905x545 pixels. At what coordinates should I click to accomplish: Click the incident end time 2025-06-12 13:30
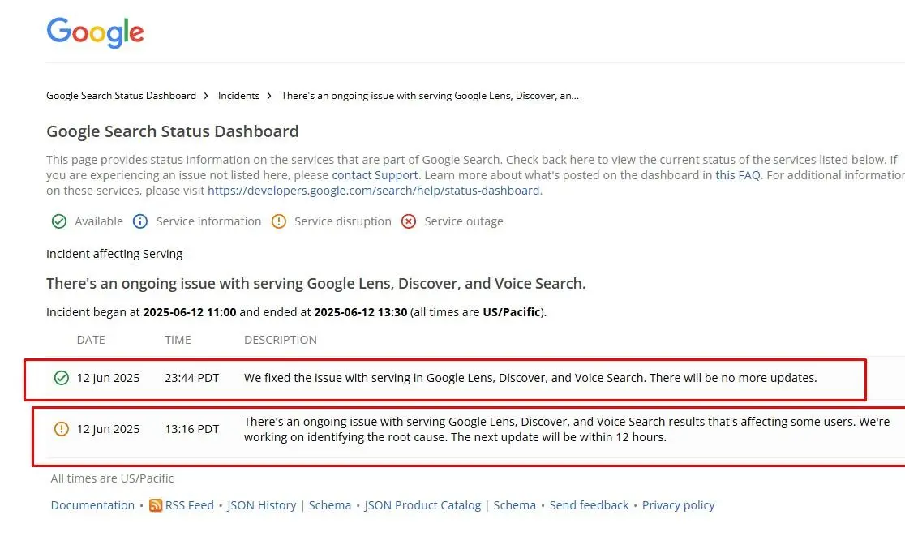click(x=360, y=312)
